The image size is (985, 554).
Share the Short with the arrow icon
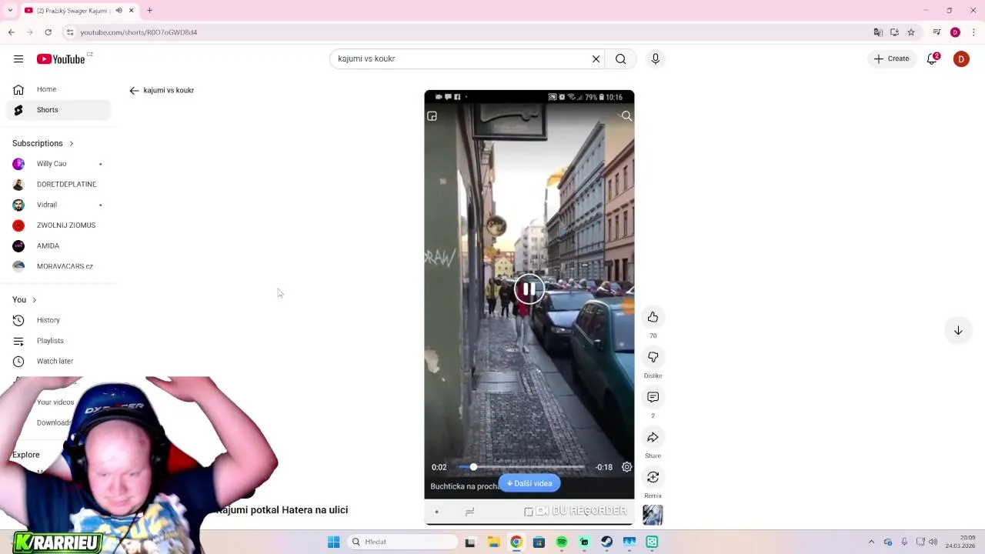(x=653, y=437)
